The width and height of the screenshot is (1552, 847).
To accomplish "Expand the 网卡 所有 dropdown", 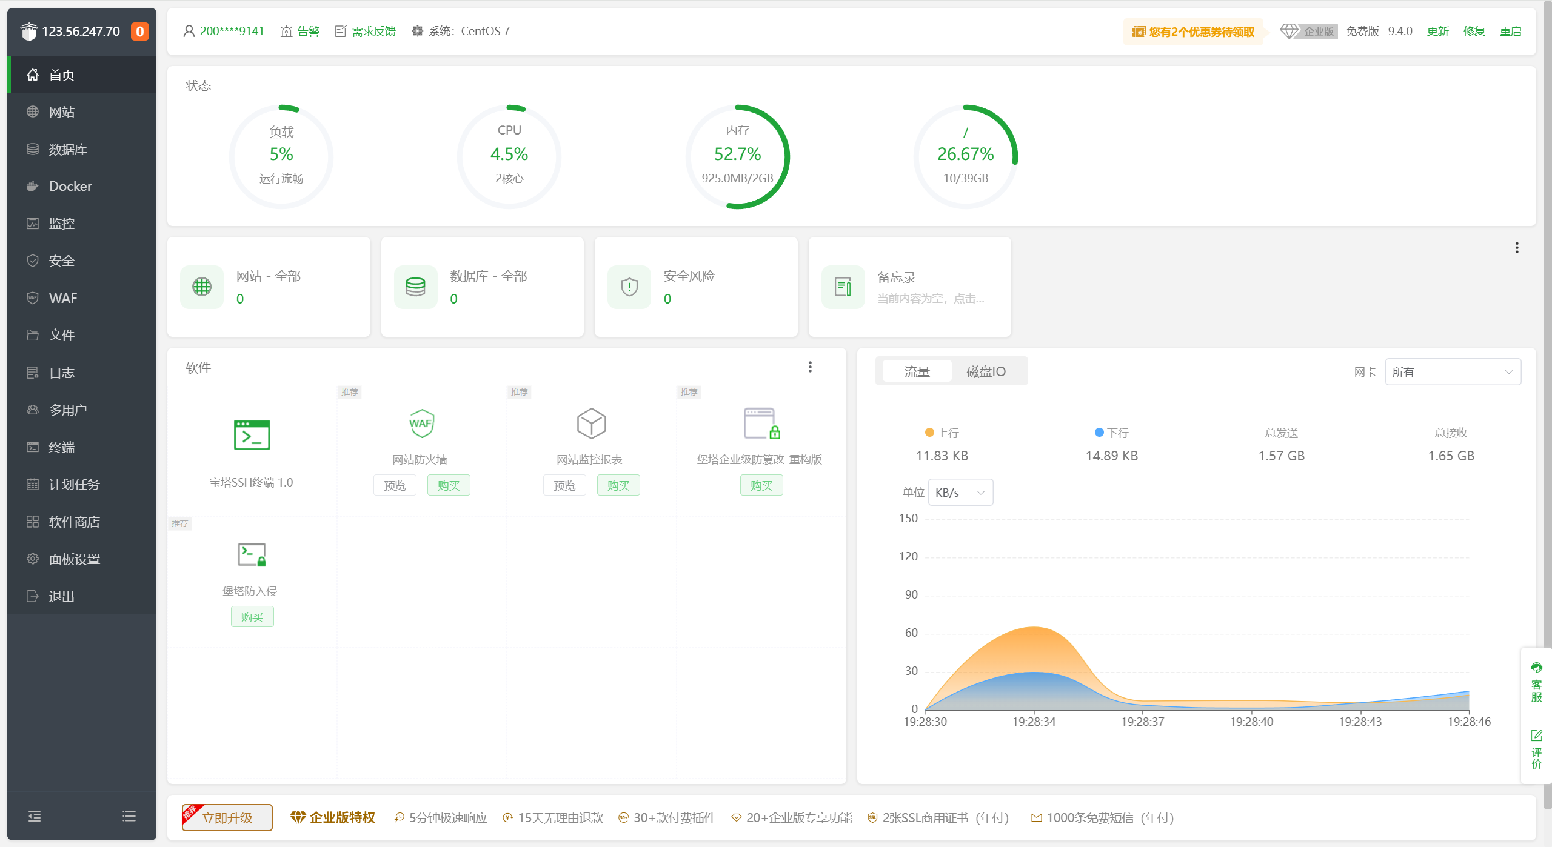I will (x=1453, y=372).
